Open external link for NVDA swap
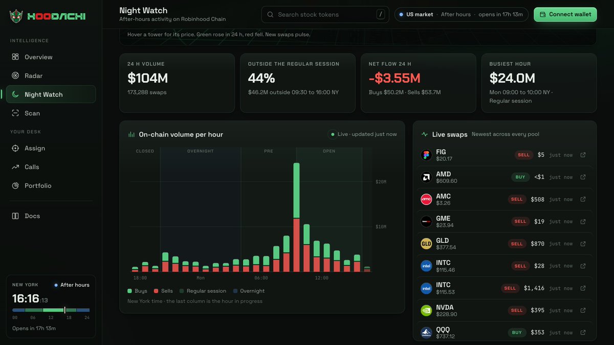This screenshot has height=345, width=614. [x=583, y=310]
